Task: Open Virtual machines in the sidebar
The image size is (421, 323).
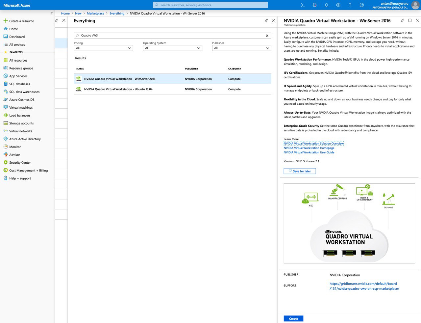Action: (21, 108)
